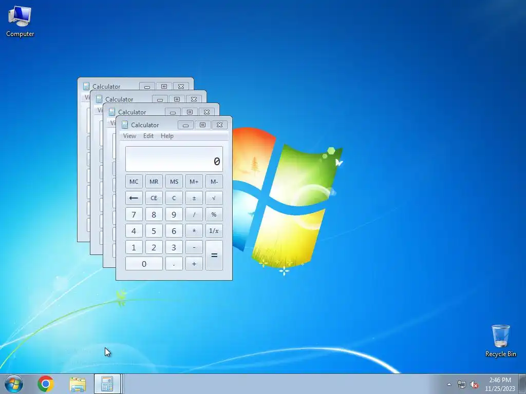This screenshot has width=526, height=394.
Task: Select the Recycle Bin desktop icon
Action: pos(500,341)
